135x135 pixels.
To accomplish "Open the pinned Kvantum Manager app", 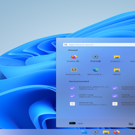I will click(x=74, y=72).
